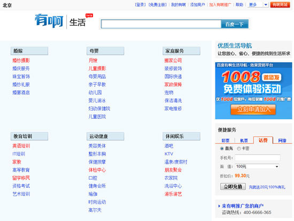Click the 有啊商城 button
The width and height of the screenshot is (294, 221).
click(280, 5)
